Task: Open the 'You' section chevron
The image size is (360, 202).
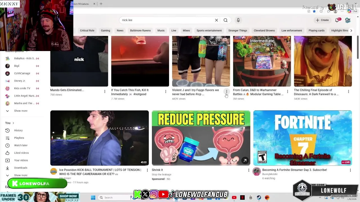Action: click(13, 123)
